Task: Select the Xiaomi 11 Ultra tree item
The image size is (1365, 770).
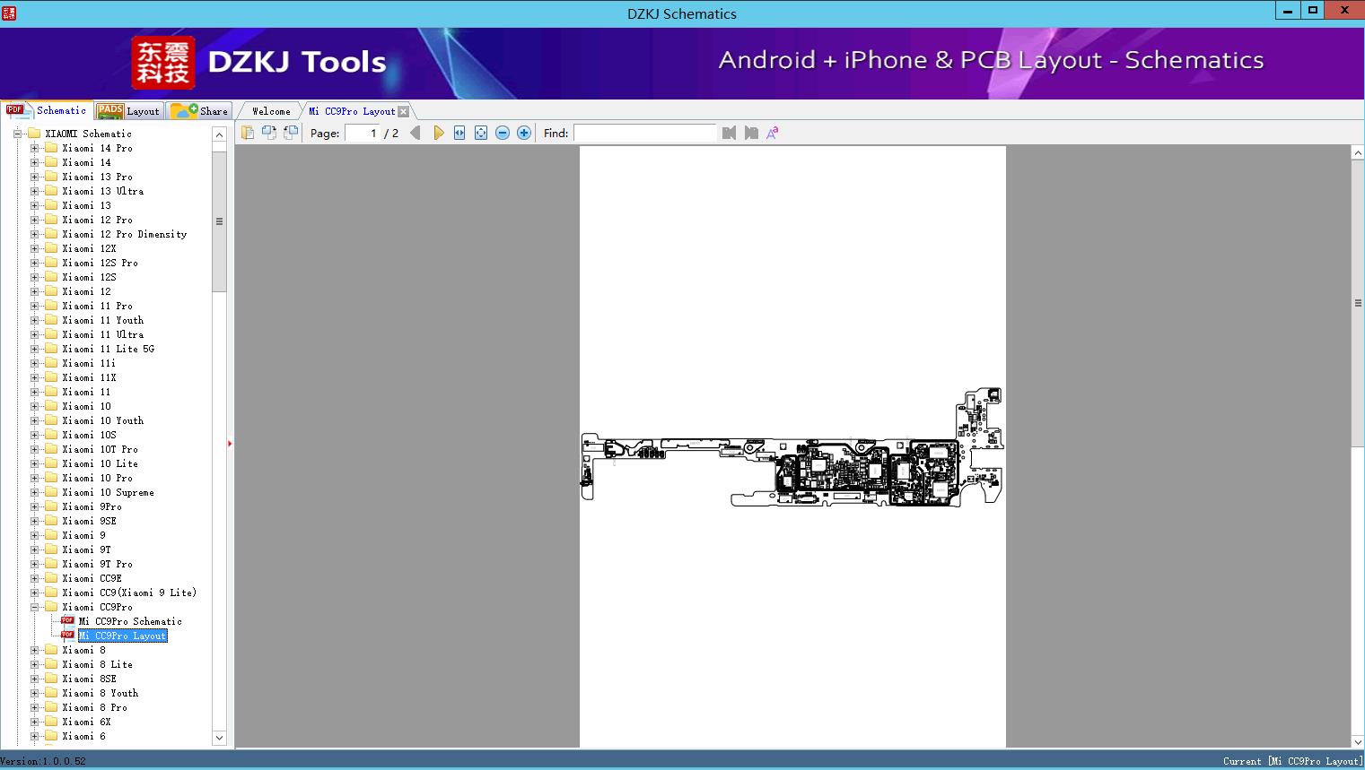Action: (102, 334)
